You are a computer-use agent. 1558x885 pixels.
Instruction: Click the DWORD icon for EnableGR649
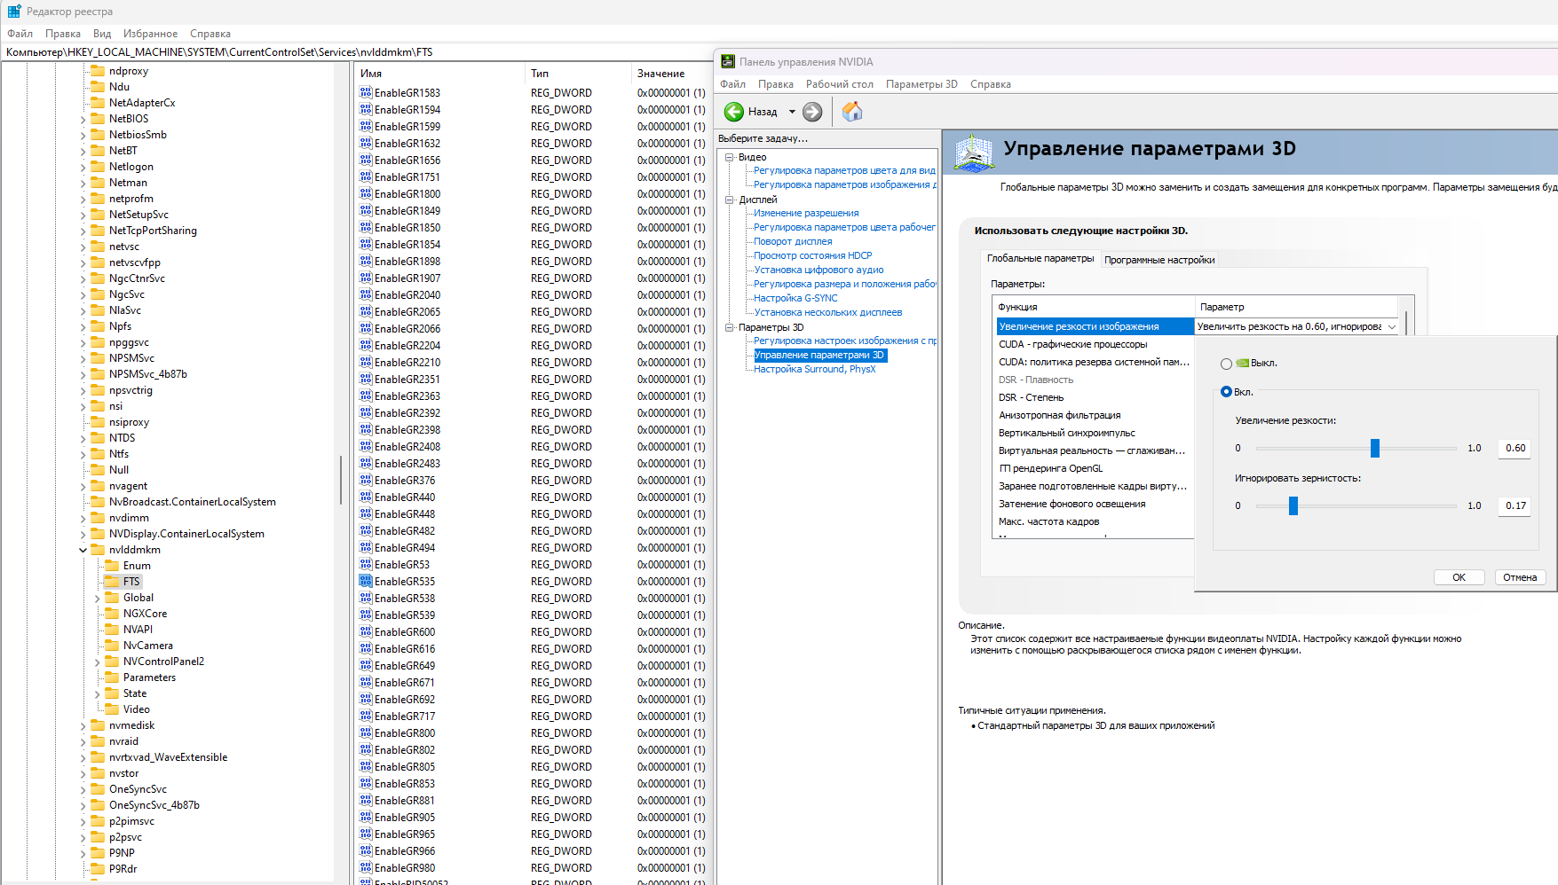366,665
